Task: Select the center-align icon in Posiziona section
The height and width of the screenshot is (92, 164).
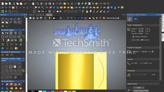Action: coord(11,67)
